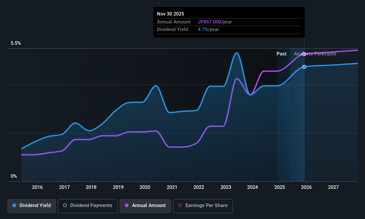The width and height of the screenshot is (365, 219).
Task: Click the 2026 x-axis label
Action: point(306,187)
